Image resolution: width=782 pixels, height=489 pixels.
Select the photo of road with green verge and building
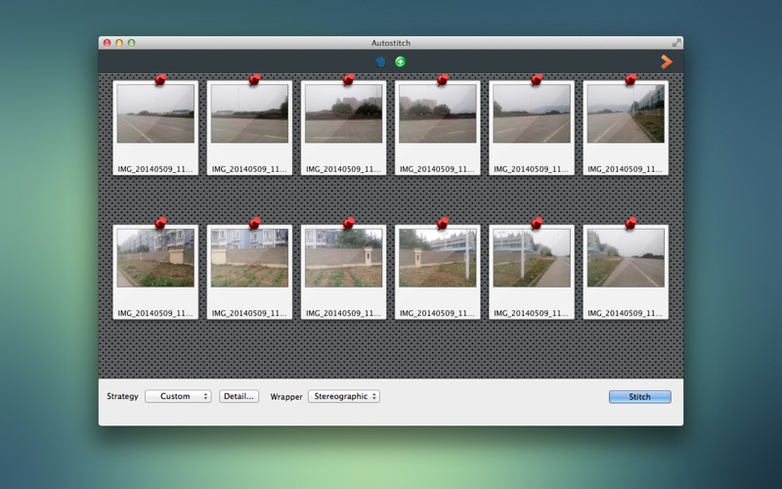click(626, 128)
